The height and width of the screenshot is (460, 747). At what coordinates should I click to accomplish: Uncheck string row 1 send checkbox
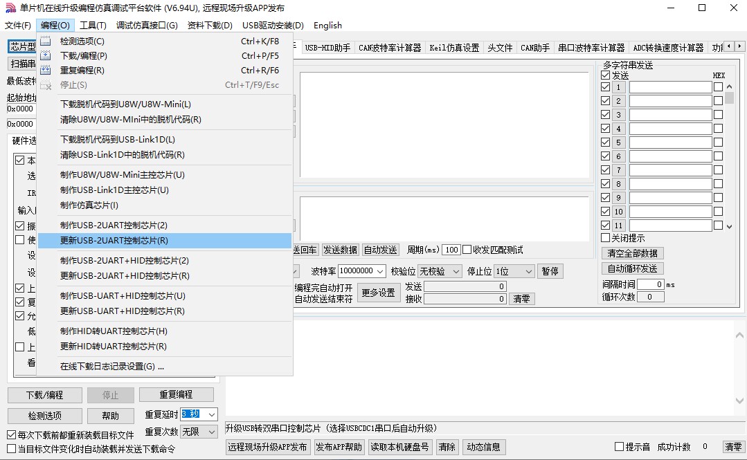coord(606,87)
